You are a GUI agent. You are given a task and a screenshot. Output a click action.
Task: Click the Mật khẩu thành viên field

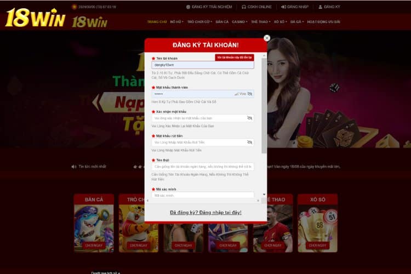point(203,94)
